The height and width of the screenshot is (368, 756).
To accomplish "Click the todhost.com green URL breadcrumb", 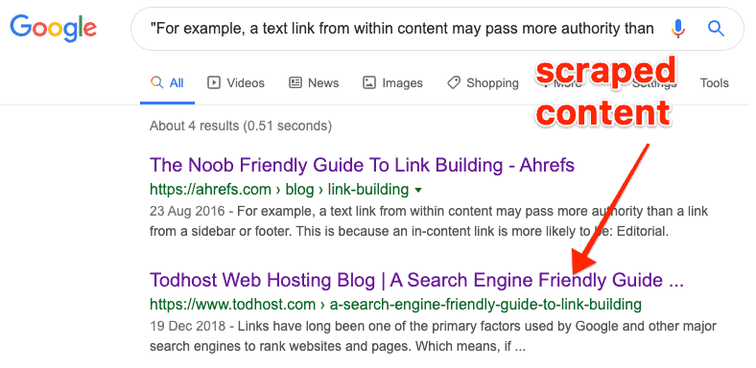I will tap(396, 305).
